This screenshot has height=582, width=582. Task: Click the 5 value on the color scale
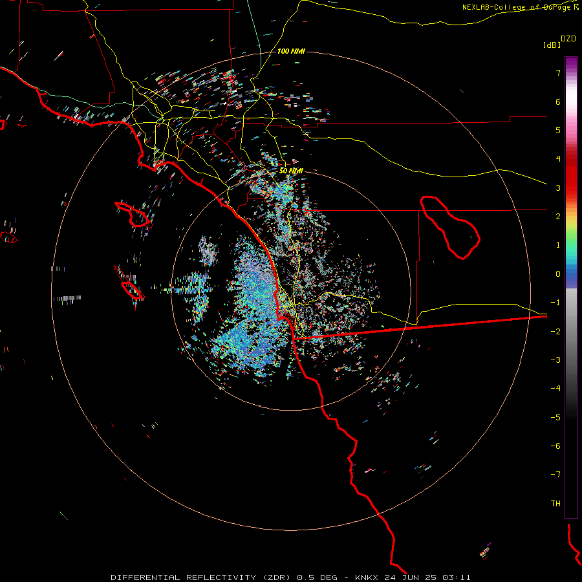click(558, 130)
